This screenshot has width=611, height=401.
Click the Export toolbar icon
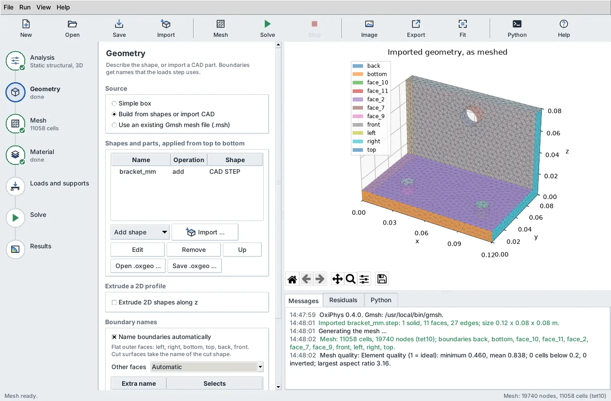tap(416, 24)
